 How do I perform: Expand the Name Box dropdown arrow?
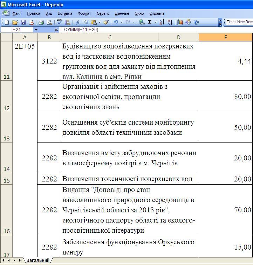point(36,30)
